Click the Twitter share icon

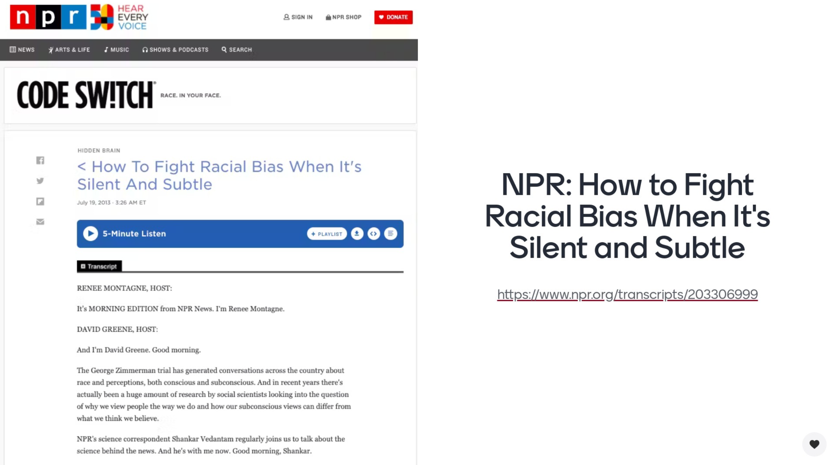(x=40, y=181)
